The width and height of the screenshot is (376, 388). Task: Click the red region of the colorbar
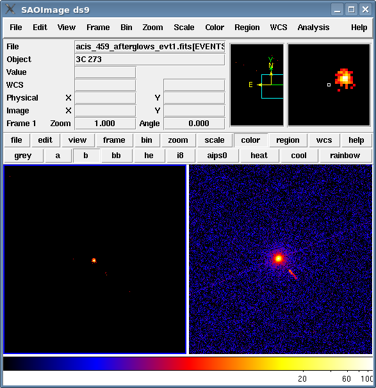188,364
